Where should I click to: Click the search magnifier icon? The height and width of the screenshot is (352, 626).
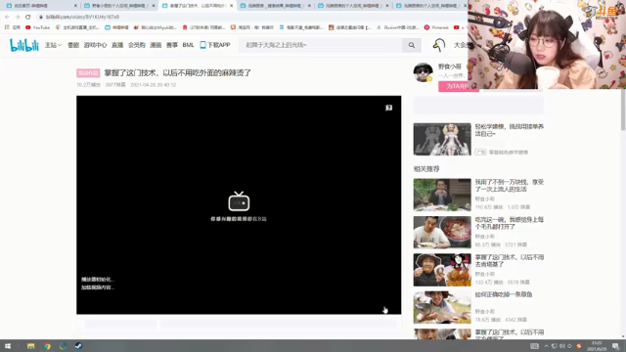(x=412, y=45)
